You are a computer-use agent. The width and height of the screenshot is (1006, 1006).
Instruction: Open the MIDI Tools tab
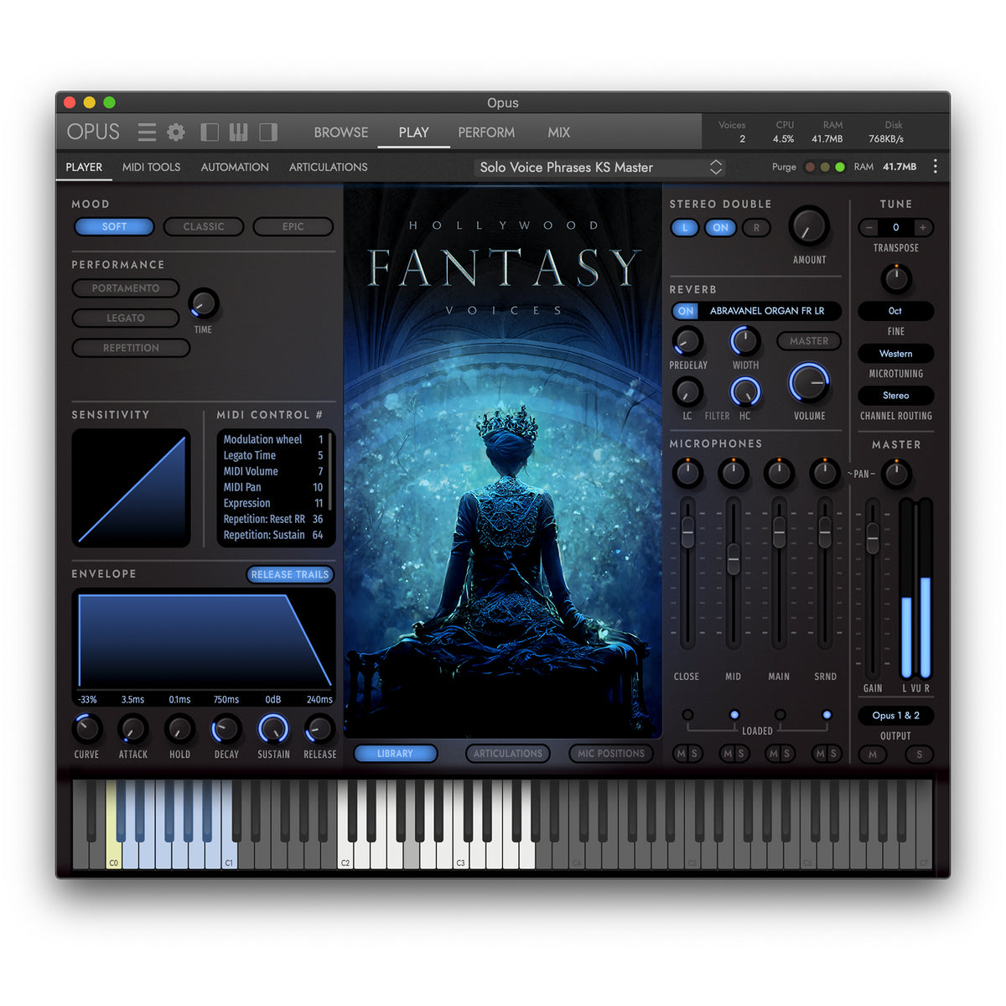[151, 167]
